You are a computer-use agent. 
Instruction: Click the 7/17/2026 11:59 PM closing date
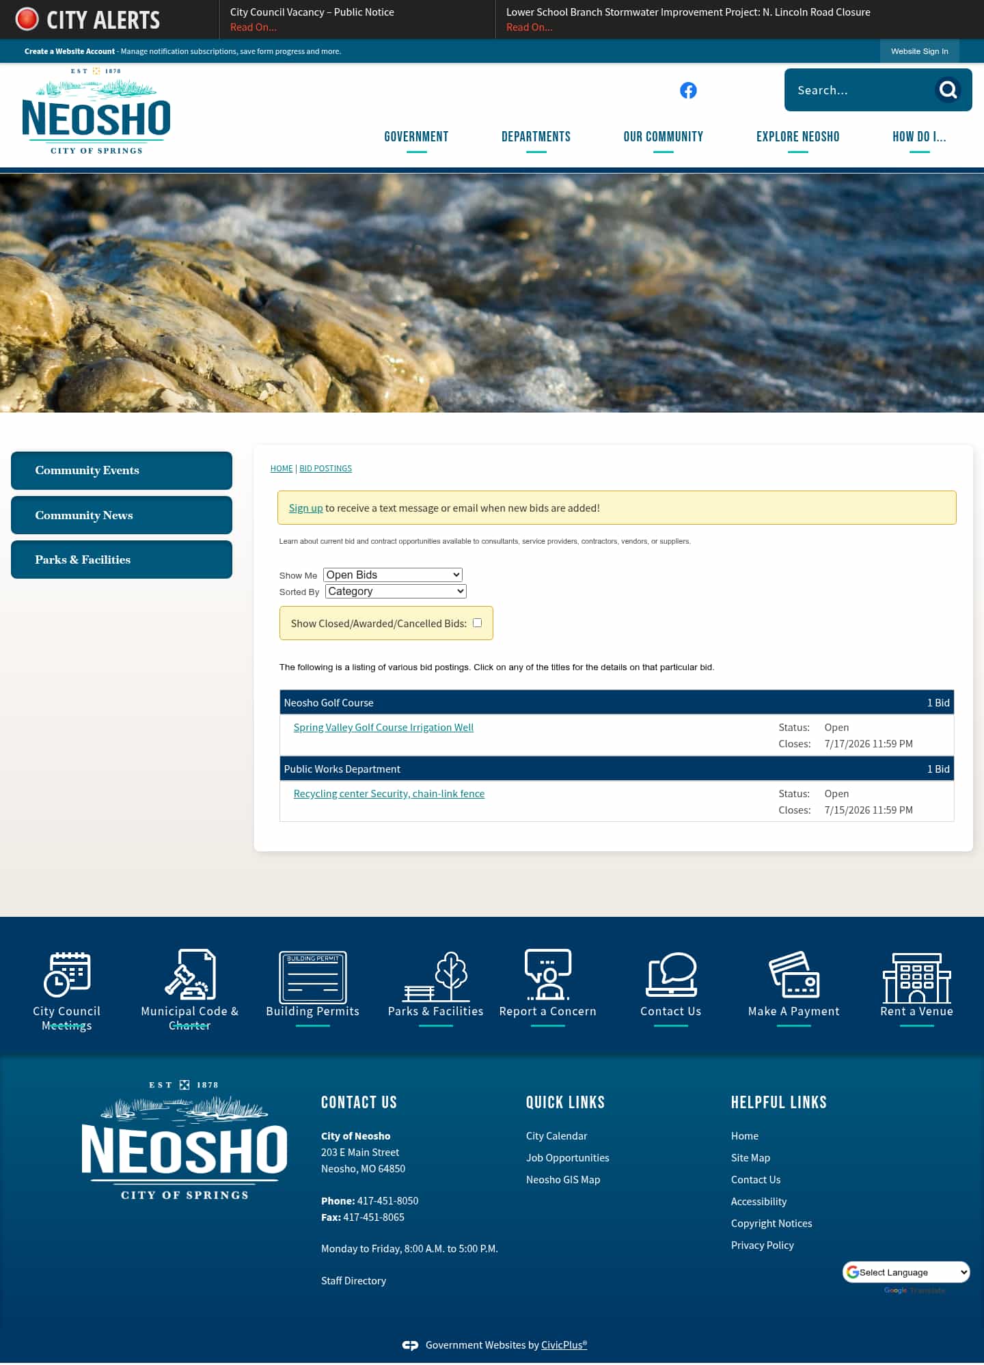869,744
